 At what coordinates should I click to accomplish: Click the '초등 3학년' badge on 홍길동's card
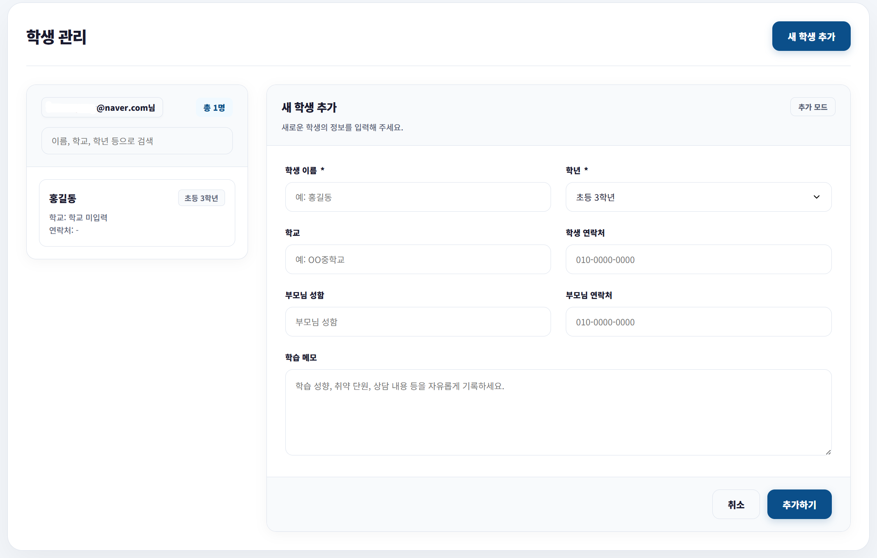[x=201, y=197]
